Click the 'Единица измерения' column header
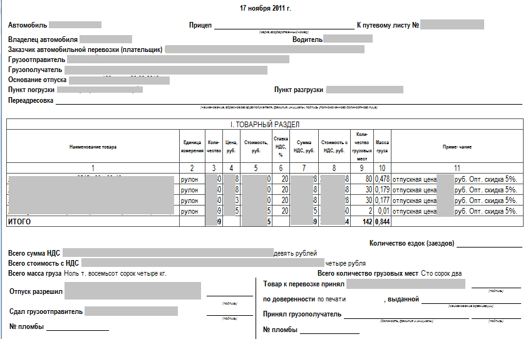Viewport: 528px width, 339px height. click(192, 147)
